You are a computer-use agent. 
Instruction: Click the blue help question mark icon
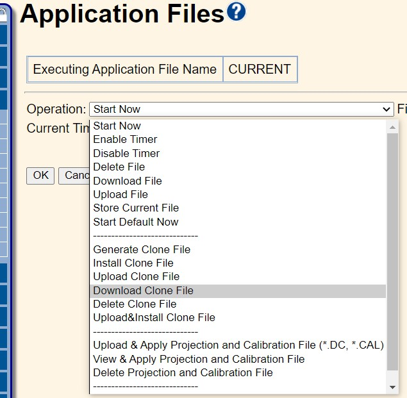pos(237,12)
